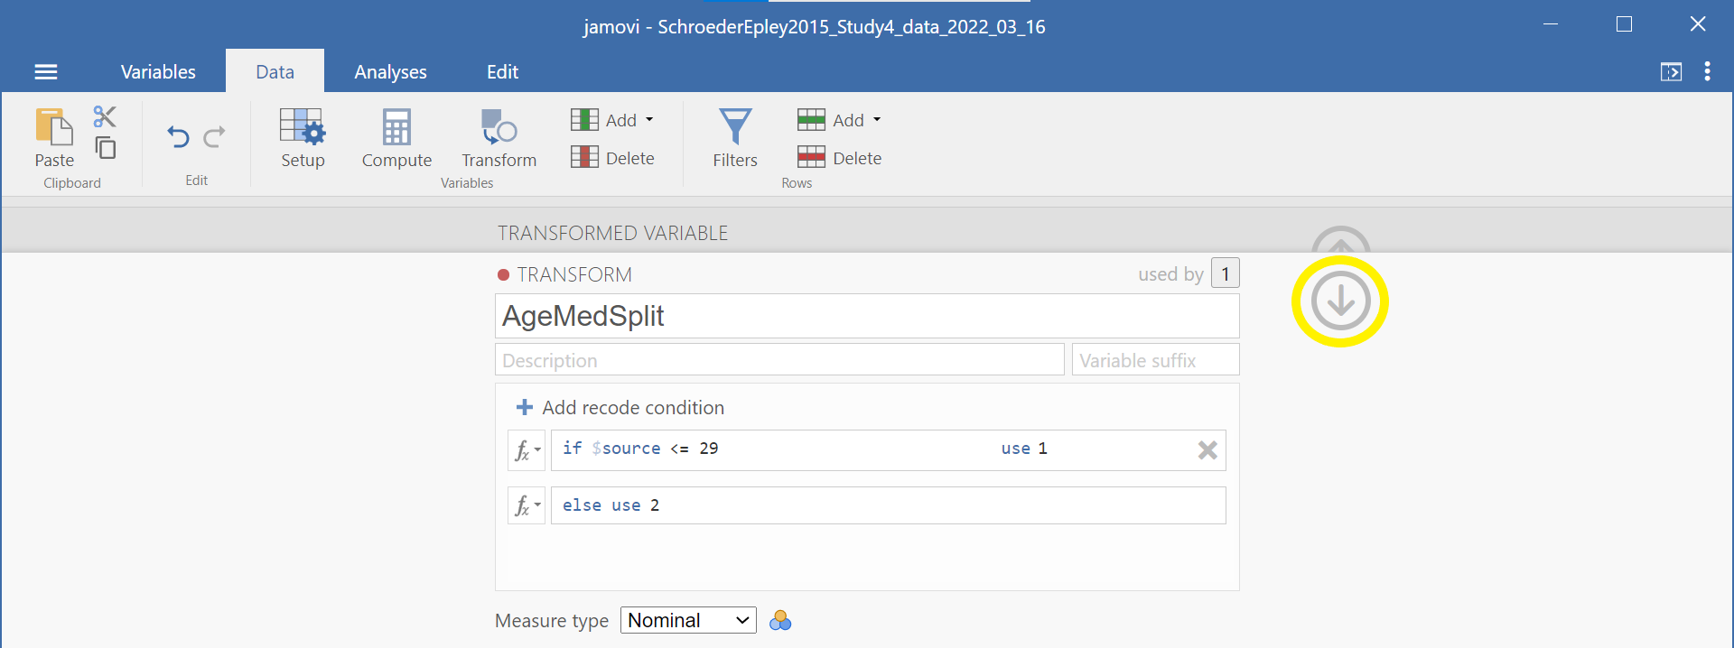
Task: Redo the last edit
Action: (215, 137)
